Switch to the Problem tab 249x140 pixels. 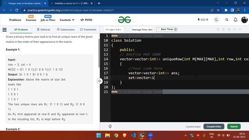21,30
